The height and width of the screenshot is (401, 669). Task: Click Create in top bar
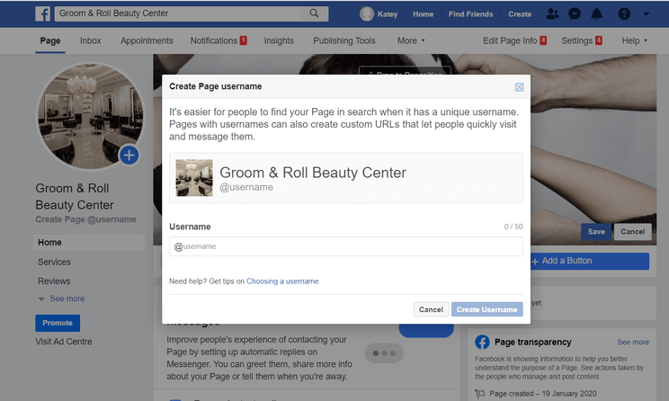tap(520, 14)
